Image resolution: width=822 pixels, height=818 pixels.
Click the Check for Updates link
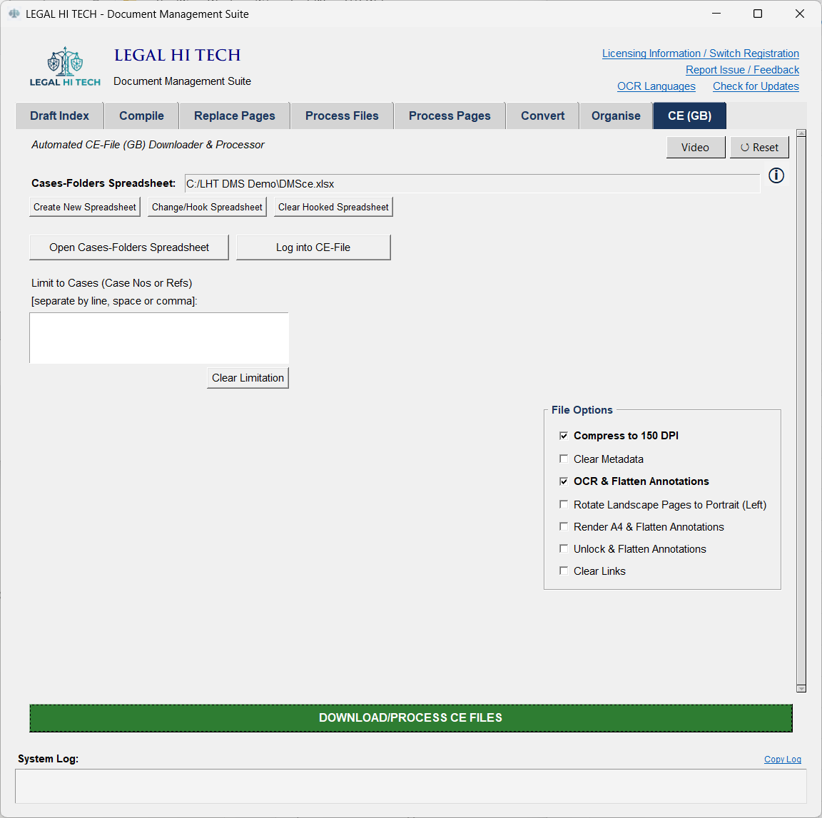[756, 86]
